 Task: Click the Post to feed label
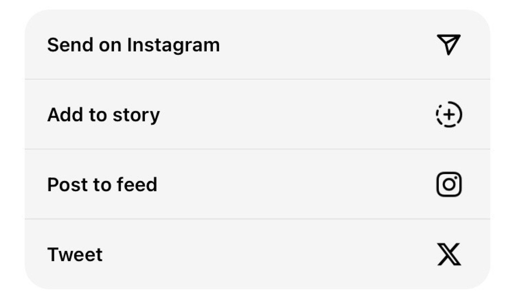pos(102,185)
